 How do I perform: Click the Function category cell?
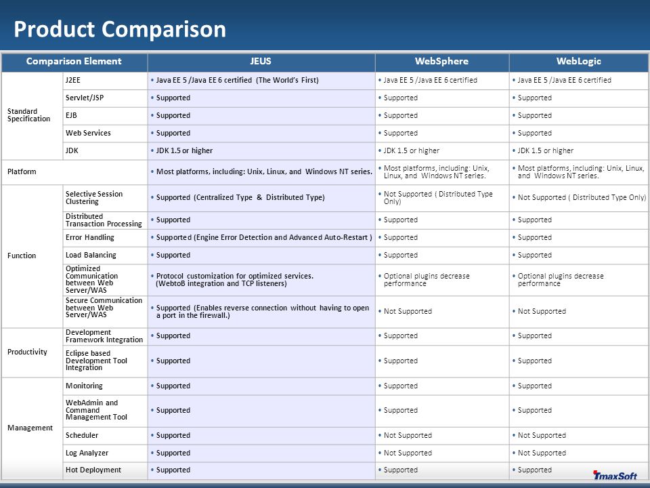(32, 256)
